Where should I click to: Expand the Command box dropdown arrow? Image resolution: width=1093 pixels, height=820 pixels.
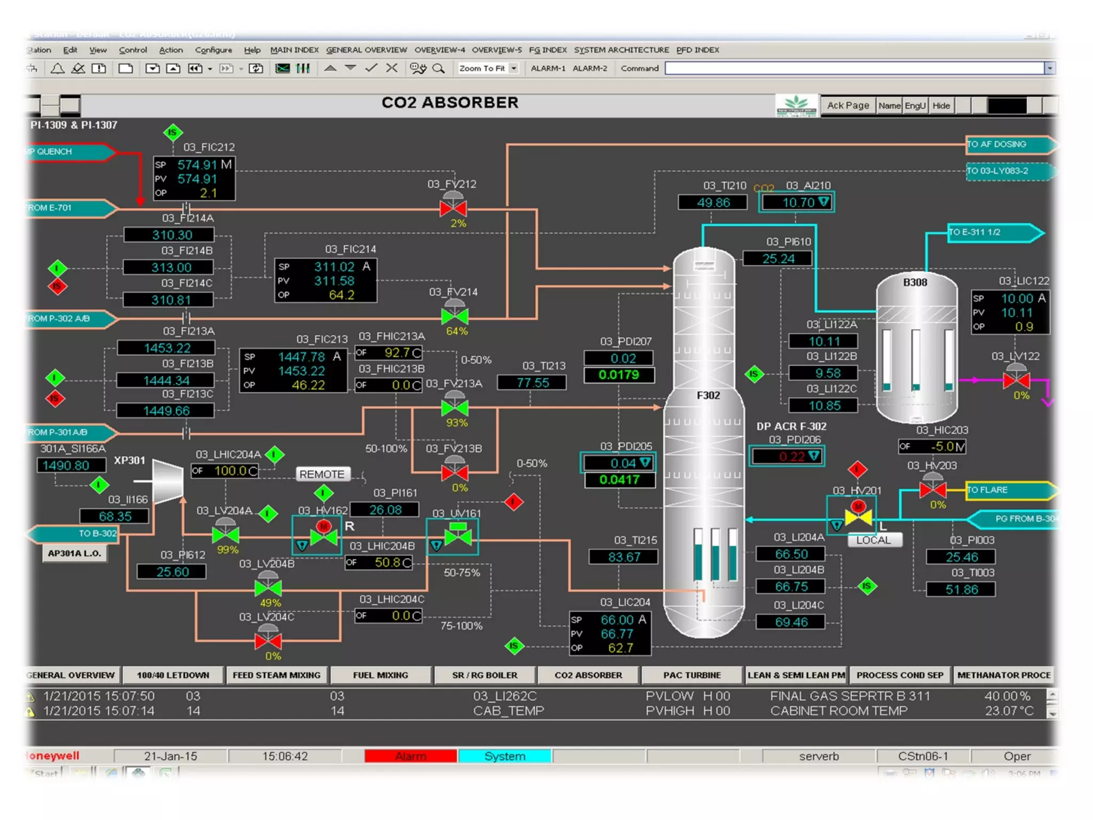[1049, 68]
